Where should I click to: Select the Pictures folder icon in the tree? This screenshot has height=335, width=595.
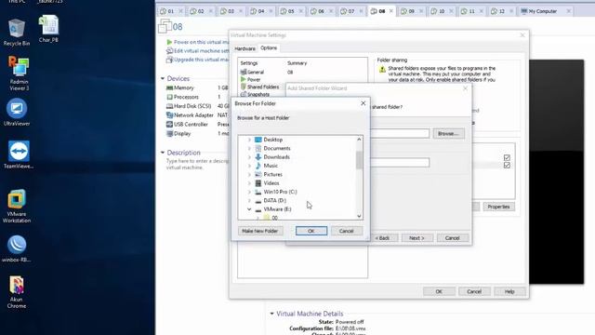[x=258, y=174]
